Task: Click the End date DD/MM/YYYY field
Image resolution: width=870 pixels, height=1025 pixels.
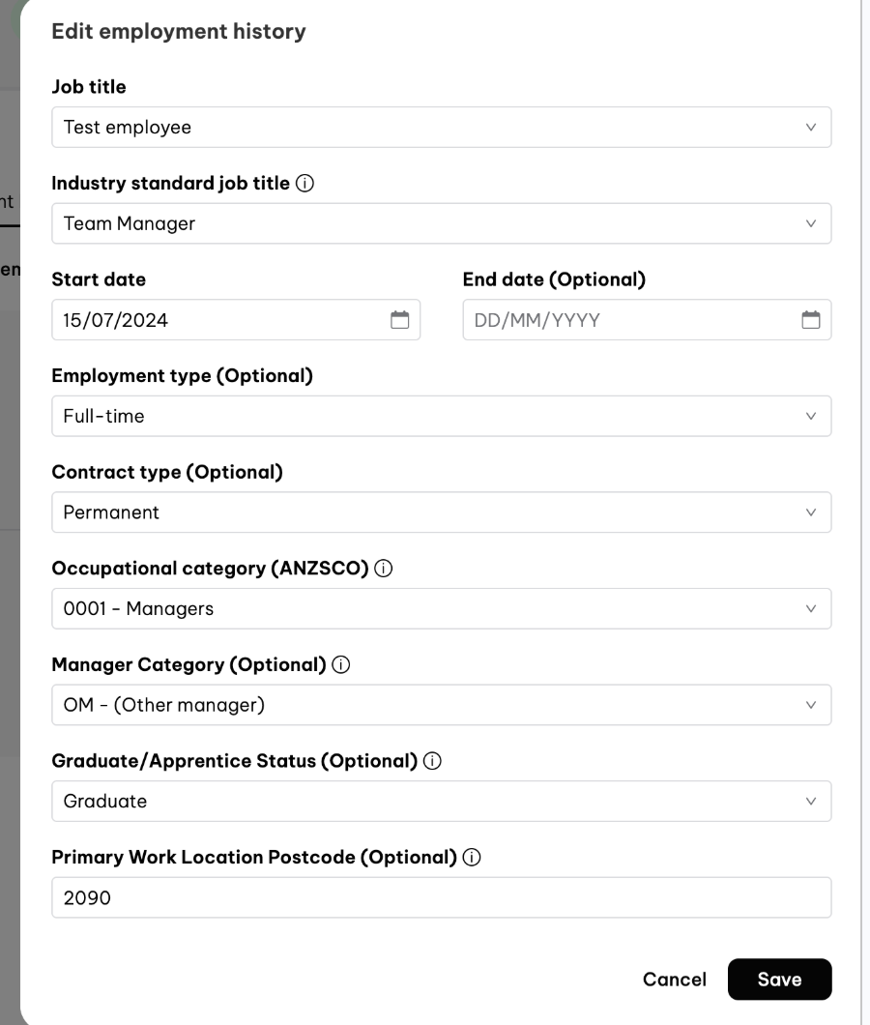Action: coord(647,320)
